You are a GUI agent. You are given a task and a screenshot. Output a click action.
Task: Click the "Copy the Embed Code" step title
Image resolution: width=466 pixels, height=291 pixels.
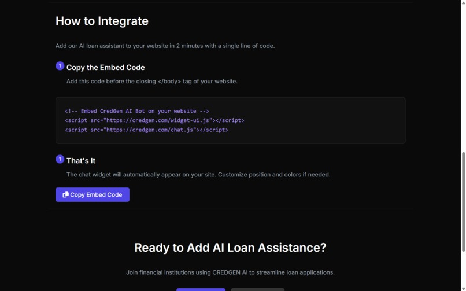pos(105,68)
